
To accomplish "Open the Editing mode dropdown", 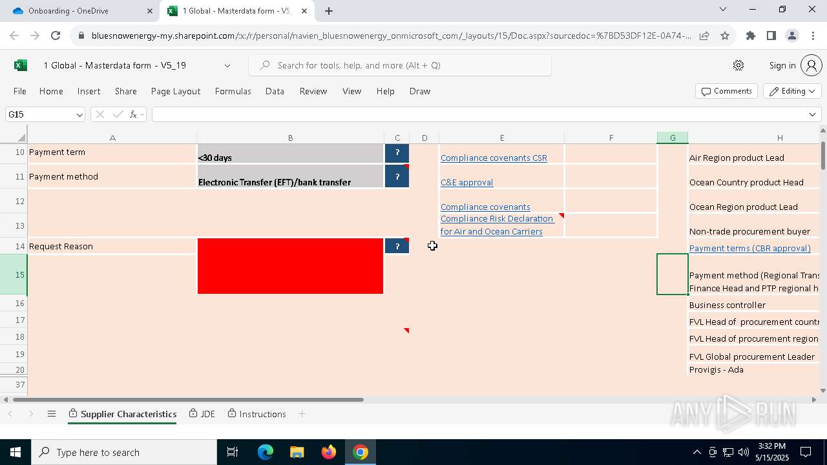I will point(792,91).
